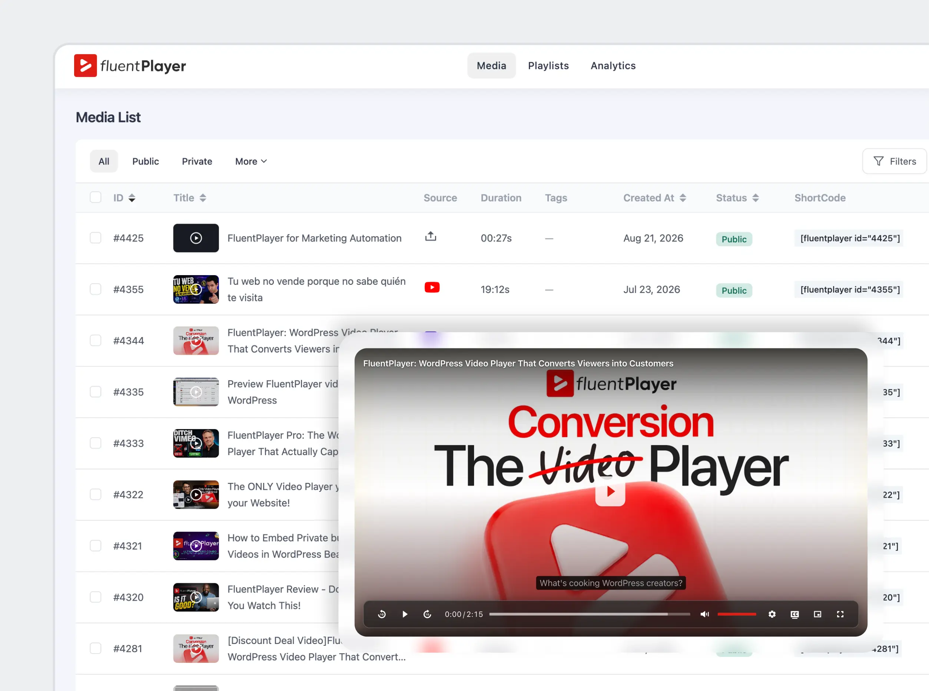Check the box for media #4355

(95, 290)
